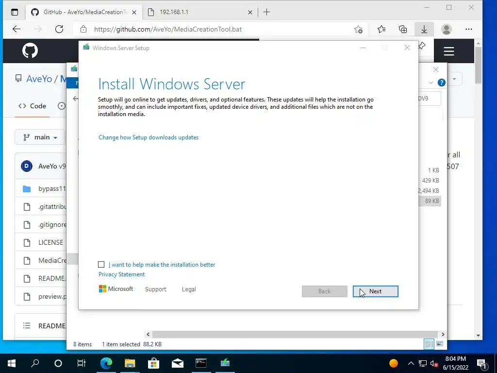
Task: Click the Next button in Setup
Action: [x=375, y=291]
